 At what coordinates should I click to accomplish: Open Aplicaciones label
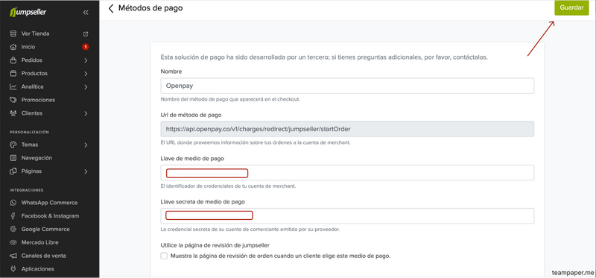pos(38,269)
